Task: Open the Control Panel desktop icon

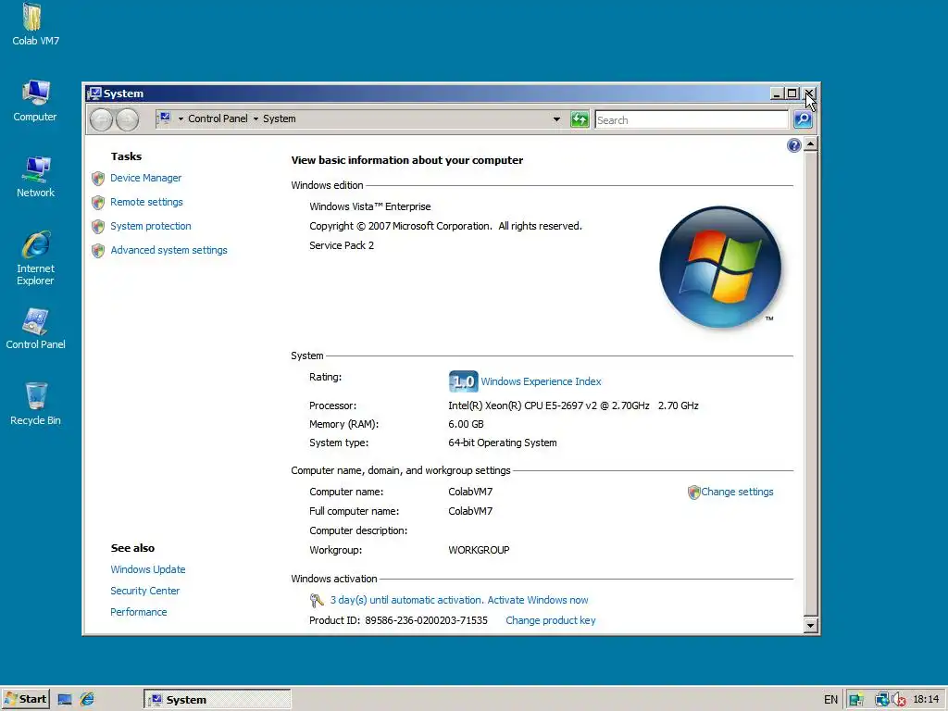Action: pyautogui.click(x=35, y=329)
